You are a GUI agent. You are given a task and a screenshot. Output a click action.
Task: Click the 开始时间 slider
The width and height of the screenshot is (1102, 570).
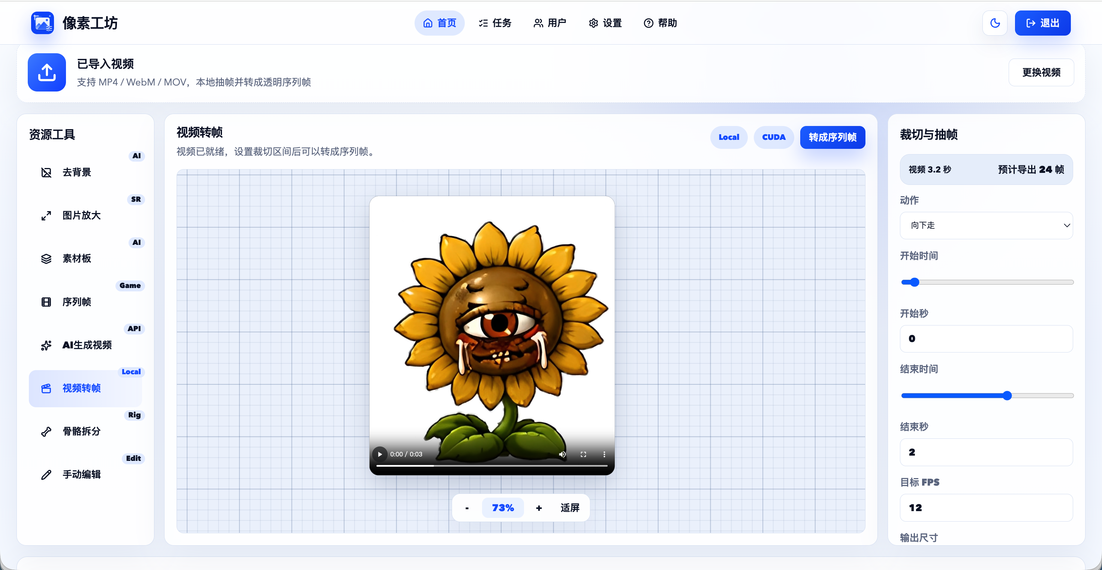click(987, 282)
